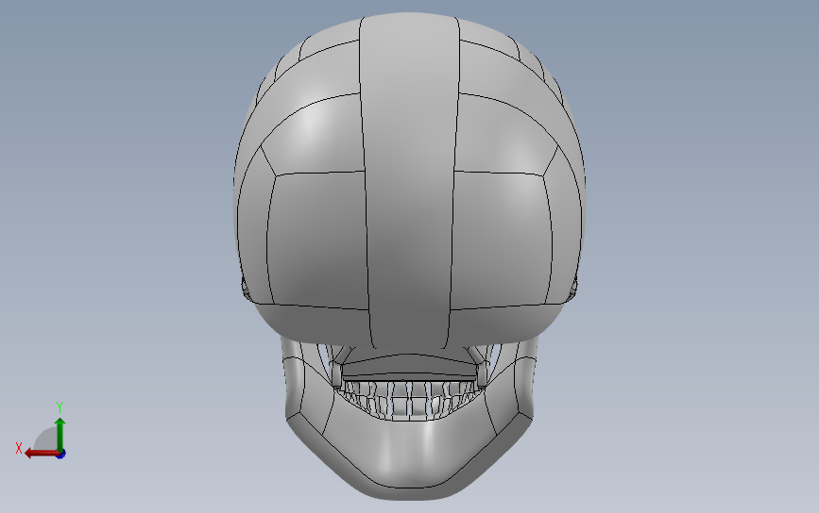Screen dimensions: 819x513
Task: Click the blue Z axis dot of triad
Action: [61, 455]
